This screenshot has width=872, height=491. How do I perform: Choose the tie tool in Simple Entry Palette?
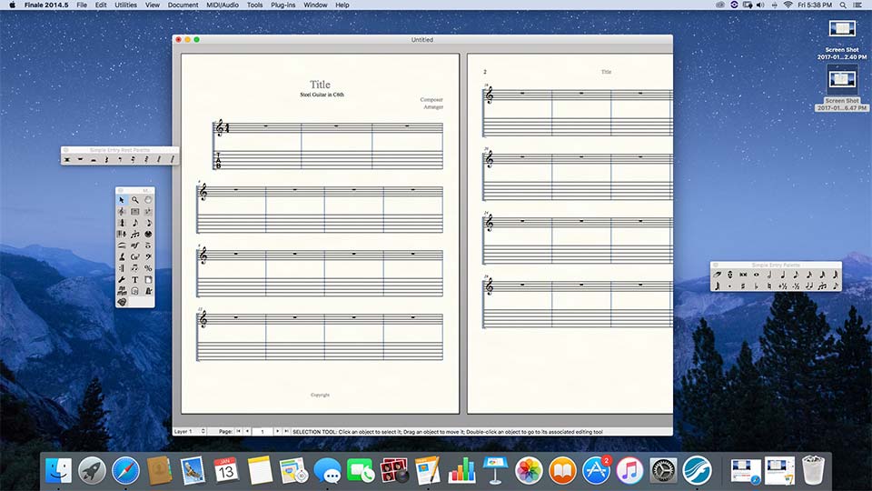point(809,286)
